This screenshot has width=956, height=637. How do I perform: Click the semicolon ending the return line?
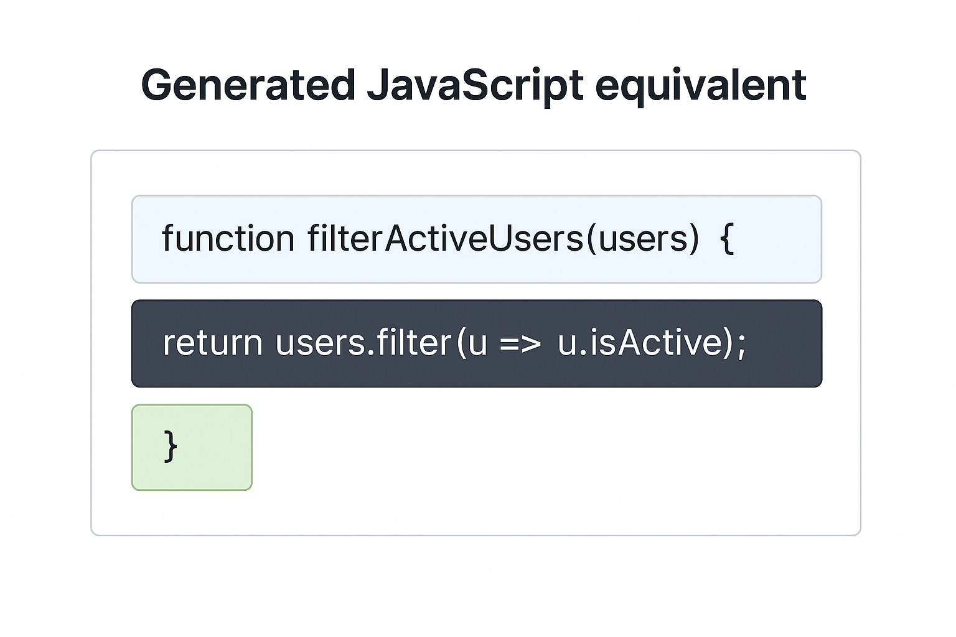pyautogui.click(x=741, y=344)
